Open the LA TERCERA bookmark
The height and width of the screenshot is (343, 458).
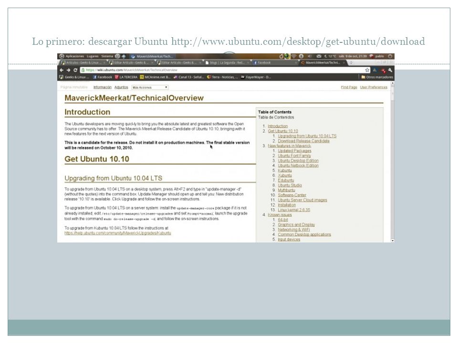126,77
